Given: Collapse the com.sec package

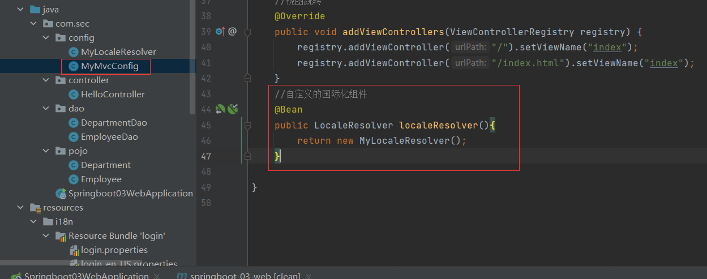Looking at the screenshot, I should [34, 24].
